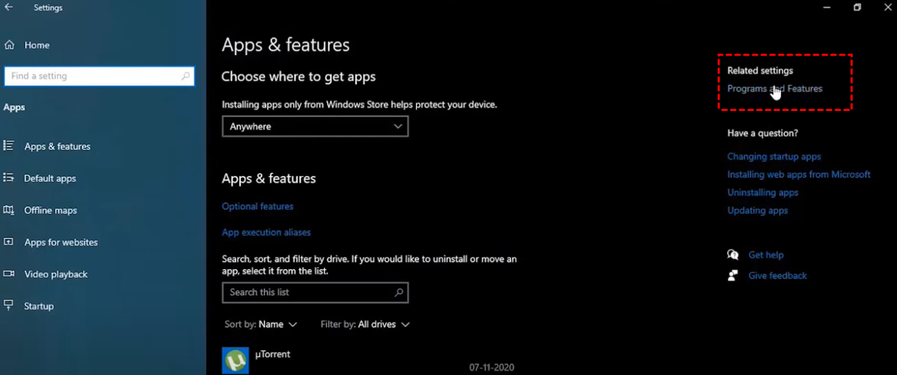This screenshot has width=897, height=375.
Task: Click into Find a setting field
Action: [x=91, y=76]
